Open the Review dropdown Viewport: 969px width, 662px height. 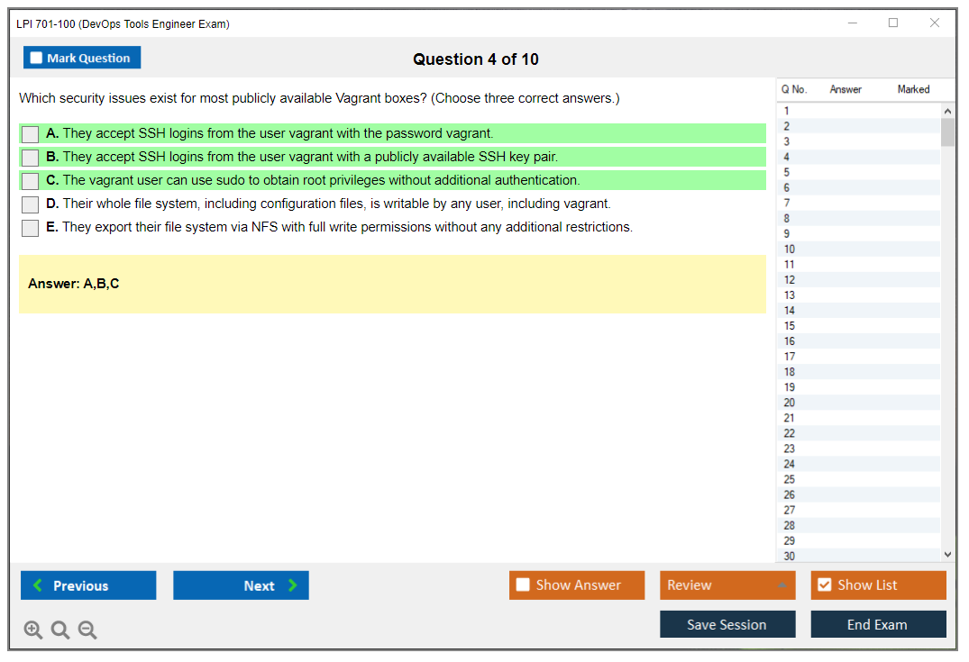tap(727, 585)
